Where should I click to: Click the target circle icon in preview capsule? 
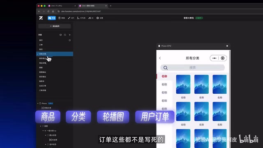[x=223, y=58]
